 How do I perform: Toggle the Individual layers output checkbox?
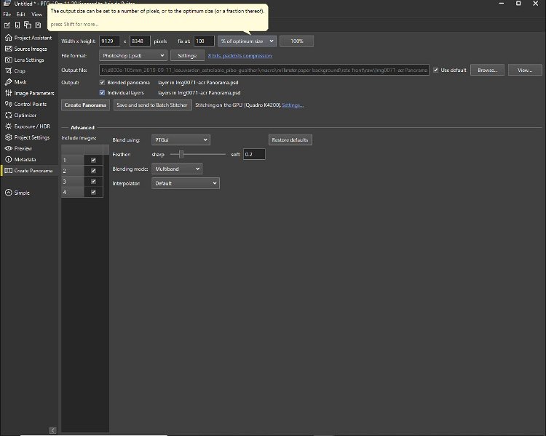pyautogui.click(x=102, y=93)
